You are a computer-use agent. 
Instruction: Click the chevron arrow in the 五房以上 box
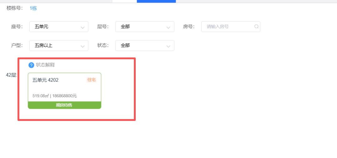[82, 46]
